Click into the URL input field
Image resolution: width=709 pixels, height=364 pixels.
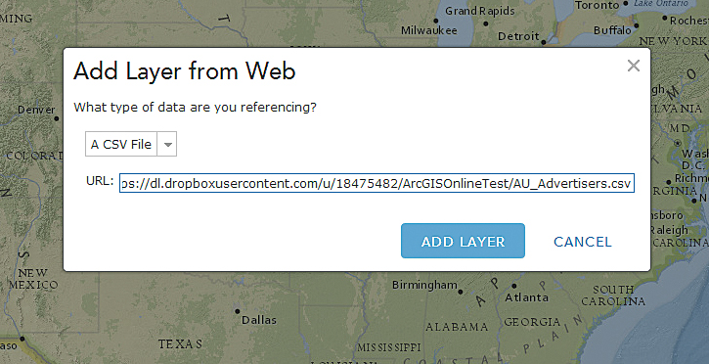pos(377,183)
